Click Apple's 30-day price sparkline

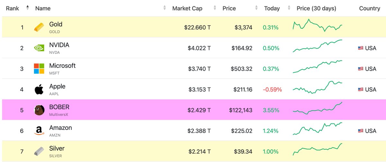(x=317, y=87)
